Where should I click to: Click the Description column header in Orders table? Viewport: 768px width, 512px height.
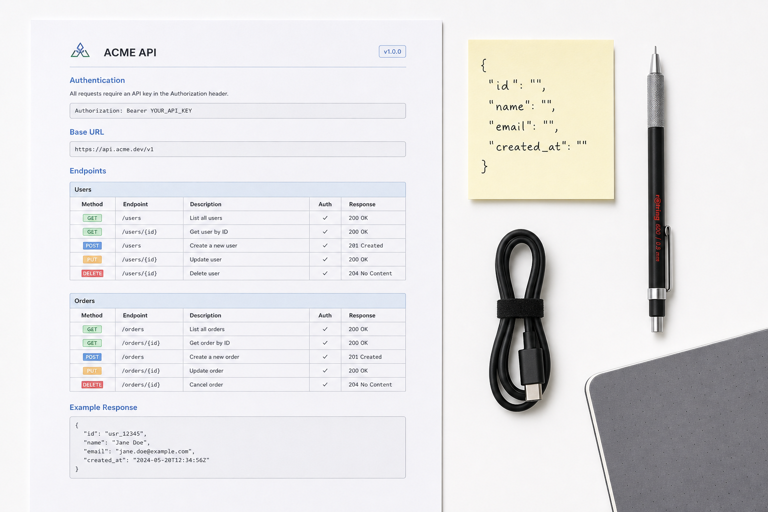coord(205,315)
